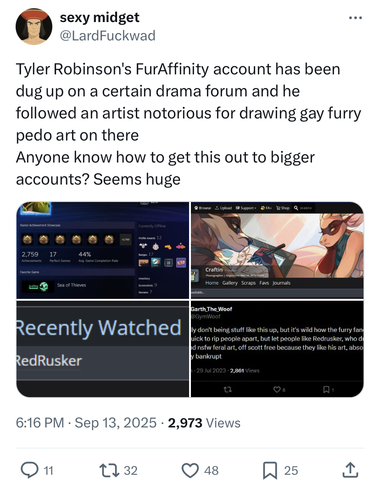Click the reply speech bubble icon
This screenshot has height=494, width=380.
pyautogui.click(x=29, y=470)
